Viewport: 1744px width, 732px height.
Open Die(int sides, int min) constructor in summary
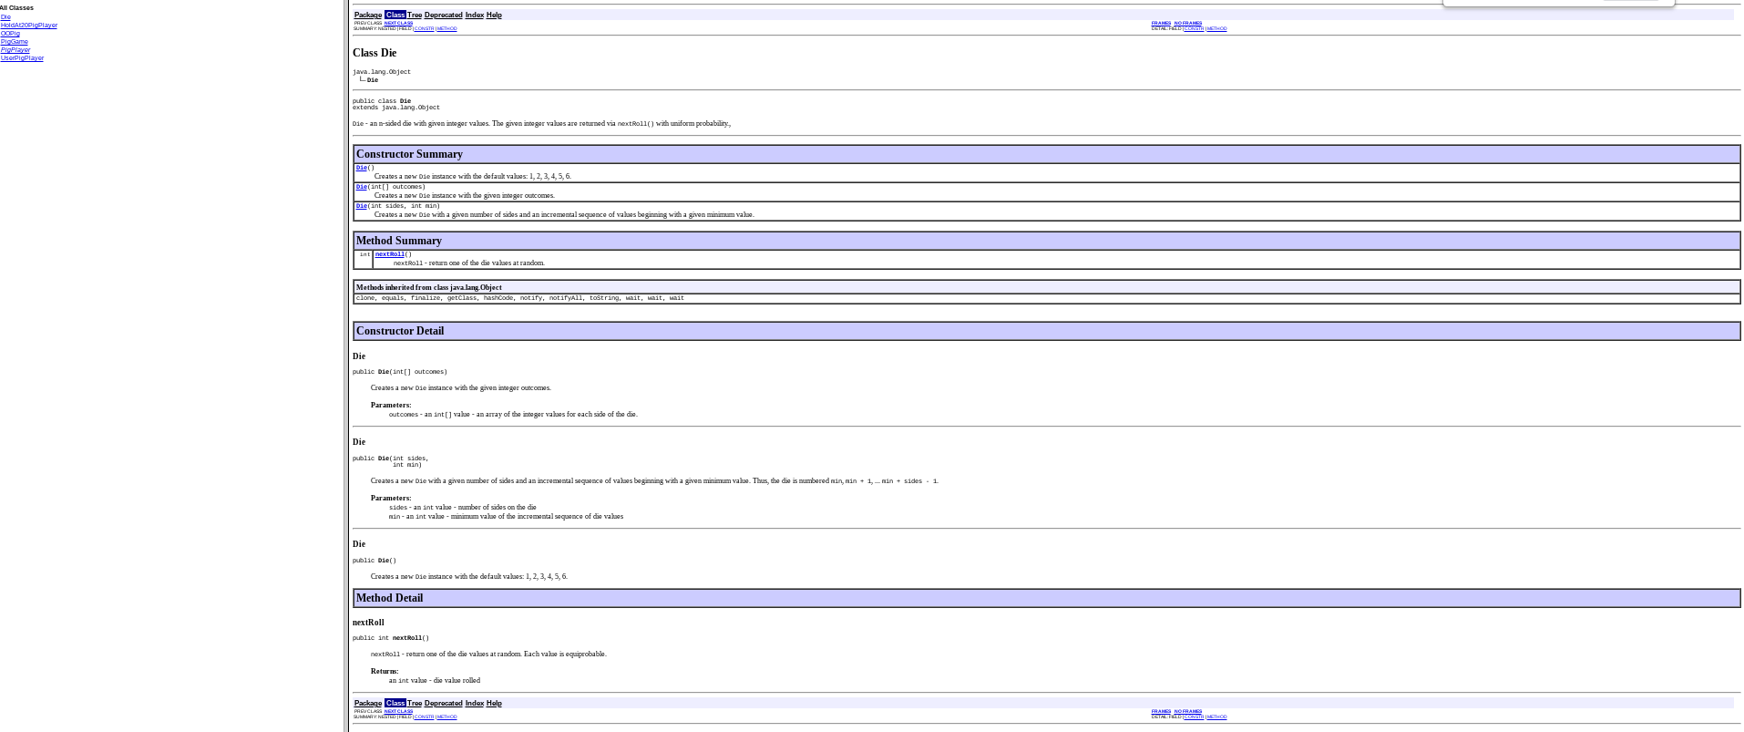pos(362,206)
